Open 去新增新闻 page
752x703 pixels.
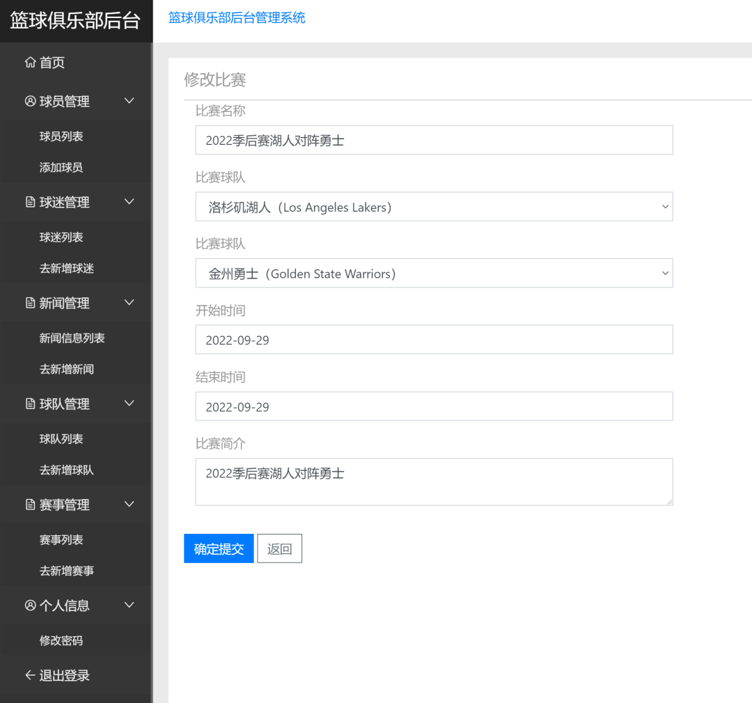coord(67,369)
